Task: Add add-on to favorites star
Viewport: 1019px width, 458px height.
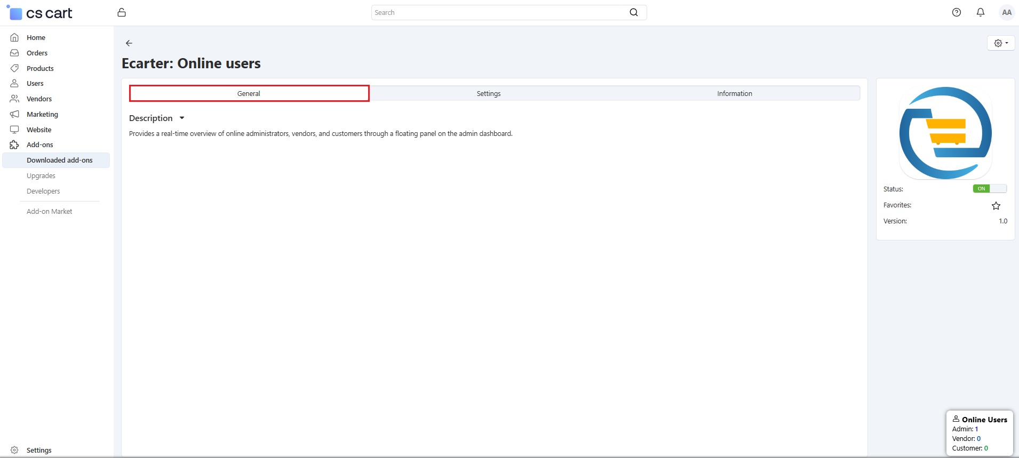Action: (x=996, y=206)
